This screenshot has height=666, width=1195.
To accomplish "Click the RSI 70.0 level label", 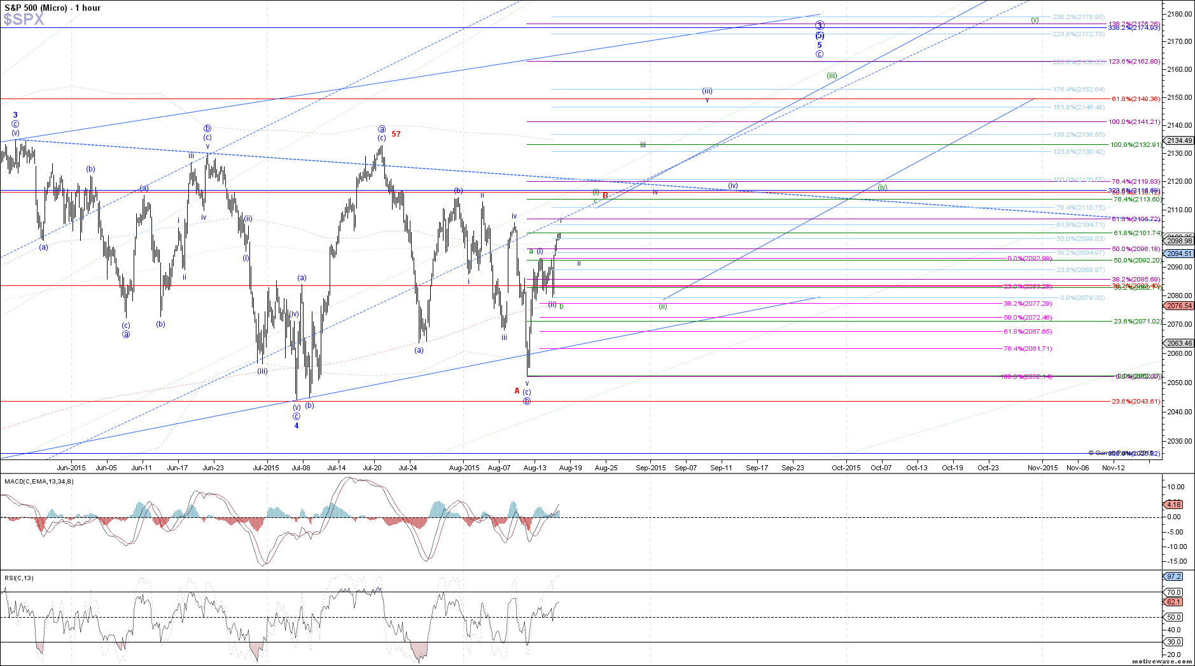I will coord(1174,592).
